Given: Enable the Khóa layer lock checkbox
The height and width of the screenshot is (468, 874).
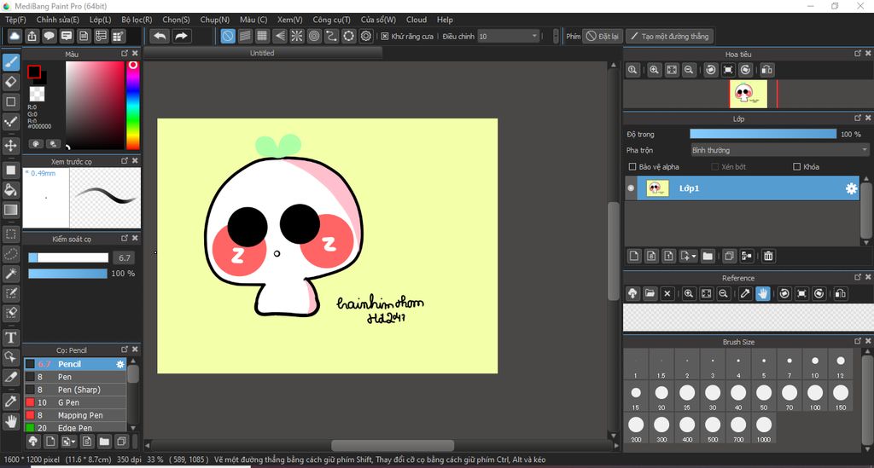Looking at the screenshot, I should (797, 167).
